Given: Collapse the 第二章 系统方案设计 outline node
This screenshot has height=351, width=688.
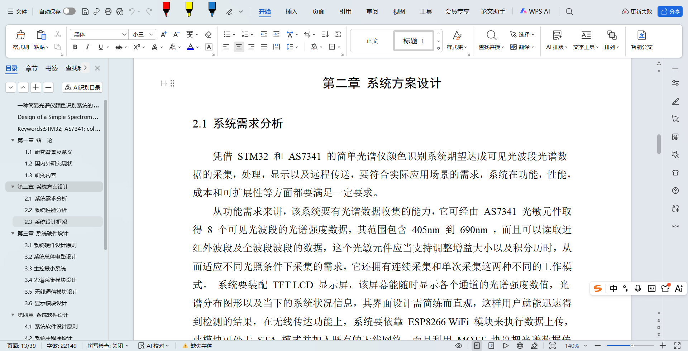Looking at the screenshot, I should click(x=13, y=187).
